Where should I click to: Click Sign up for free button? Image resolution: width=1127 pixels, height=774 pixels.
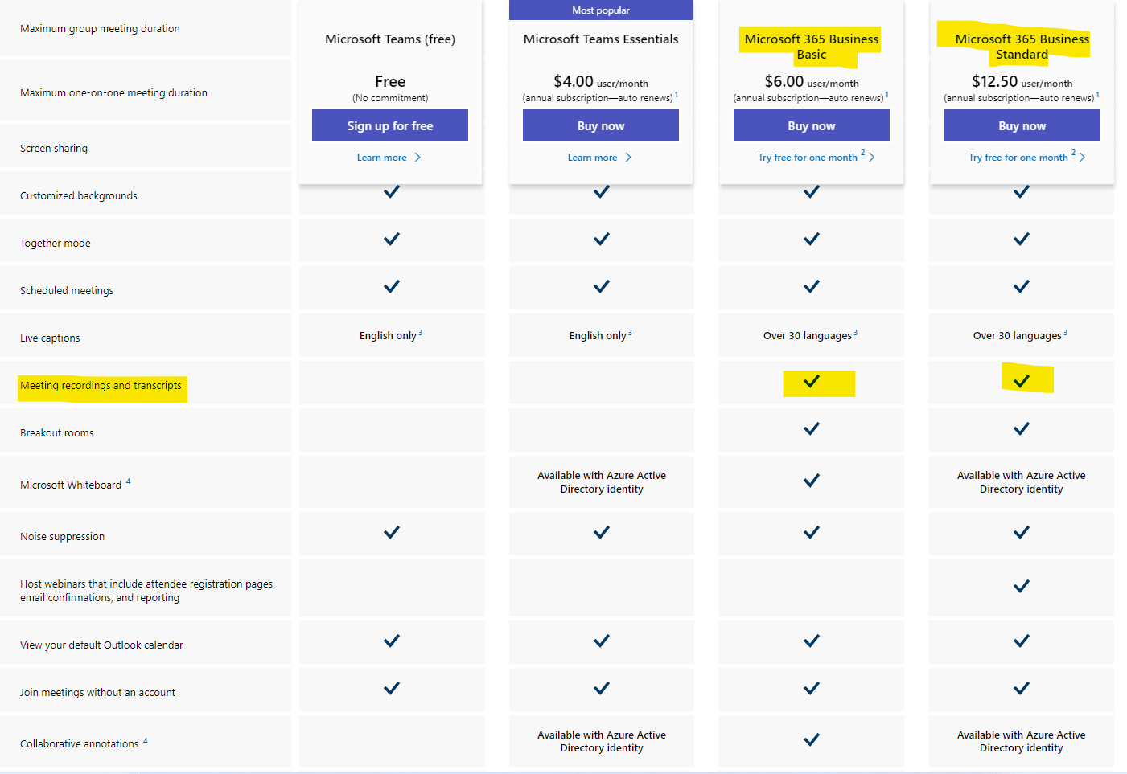pyautogui.click(x=390, y=125)
